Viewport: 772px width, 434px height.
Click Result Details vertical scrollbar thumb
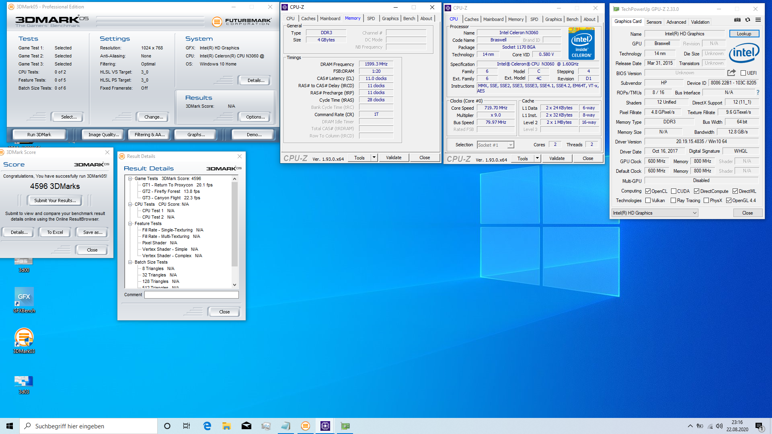coord(235,224)
